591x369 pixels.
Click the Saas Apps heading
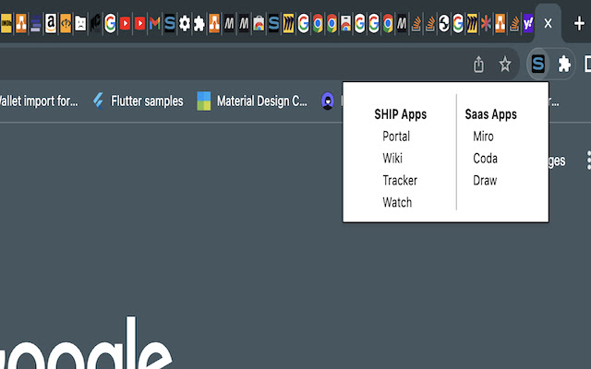490,114
